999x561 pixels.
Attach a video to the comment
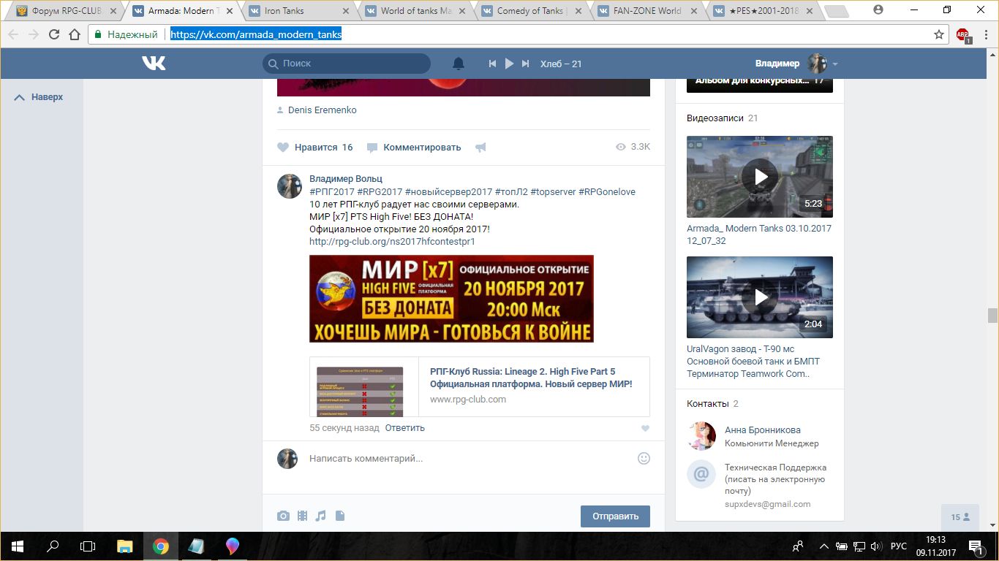(x=302, y=516)
